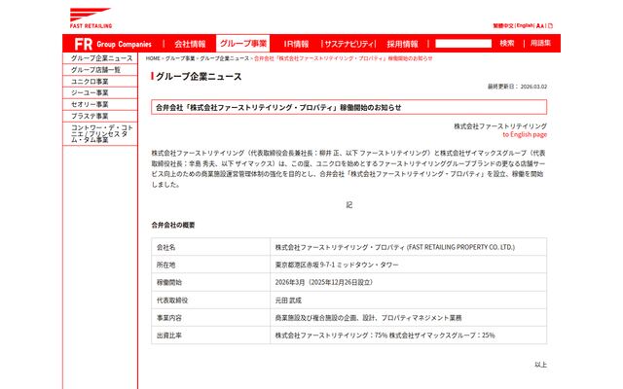The width and height of the screenshot is (623, 389).
Task: Click the 合弁会社の概要 heading
Action: pyautogui.click(x=173, y=225)
